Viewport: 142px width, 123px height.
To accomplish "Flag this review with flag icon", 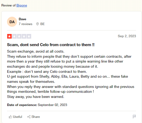I will (134, 117).
